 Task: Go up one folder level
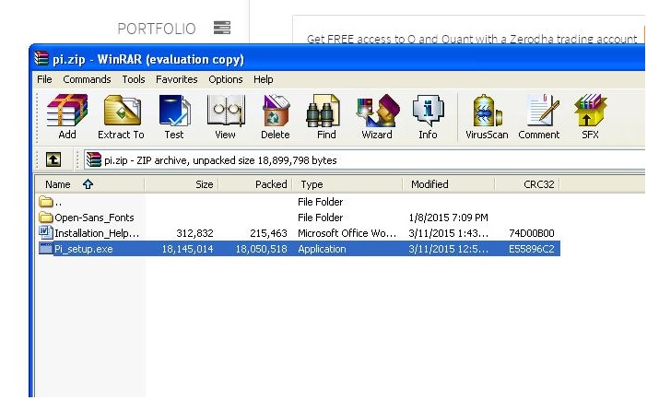point(53,159)
